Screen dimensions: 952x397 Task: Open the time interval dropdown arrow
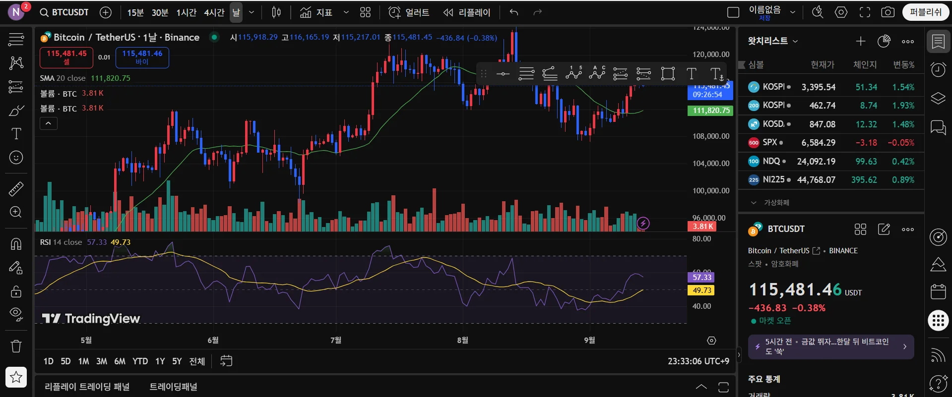click(252, 12)
